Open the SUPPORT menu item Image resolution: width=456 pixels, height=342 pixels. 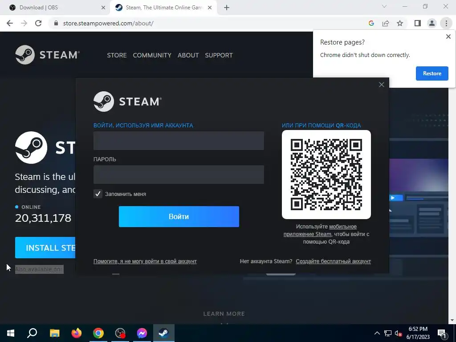219,55
